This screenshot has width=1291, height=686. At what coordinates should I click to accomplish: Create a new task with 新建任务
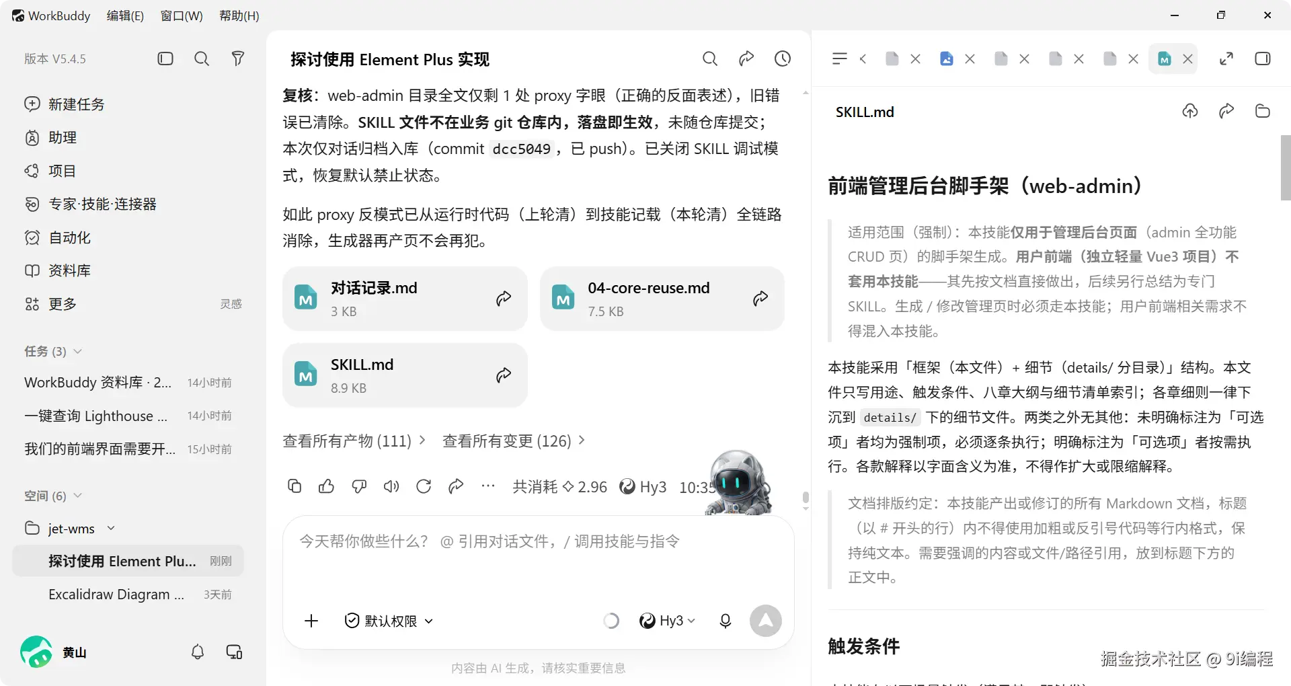point(65,104)
